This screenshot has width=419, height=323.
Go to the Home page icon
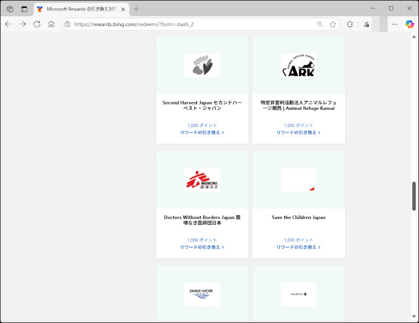pyautogui.click(x=51, y=24)
